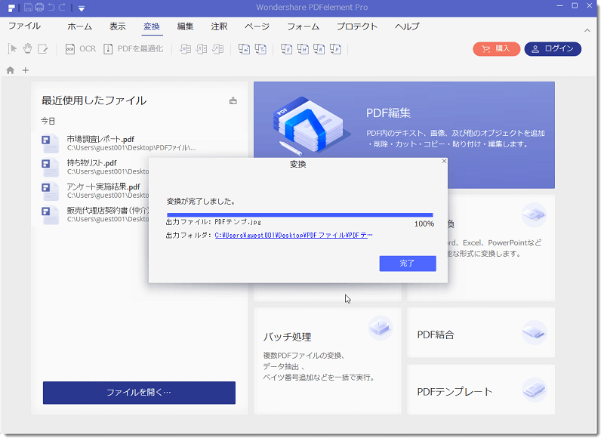Click the last convert icon marked P
This screenshot has height=441, width=604.
click(x=335, y=49)
